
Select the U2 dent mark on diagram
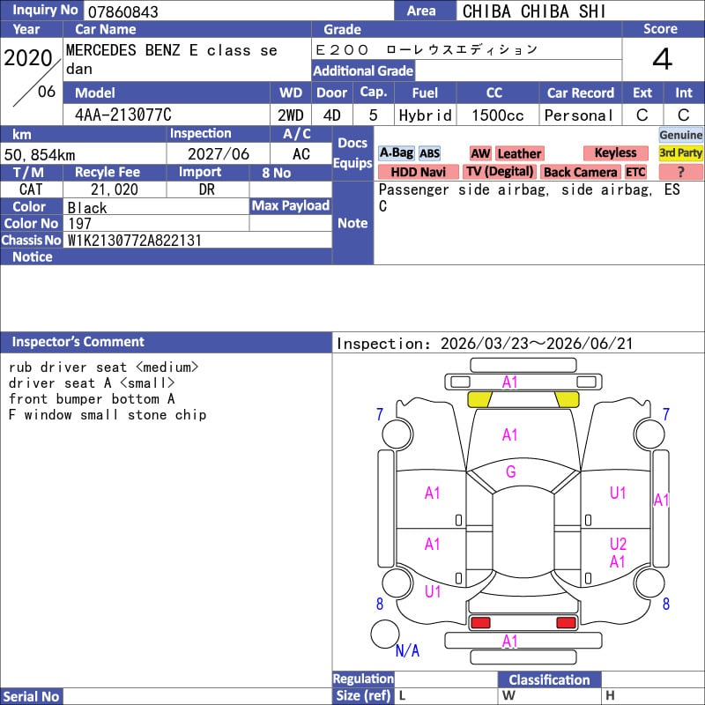(618, 544)
